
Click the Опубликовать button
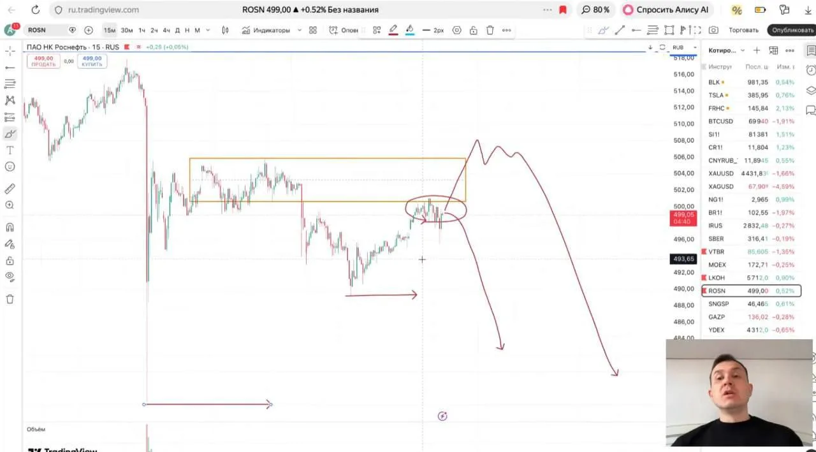tap(792, 30)
